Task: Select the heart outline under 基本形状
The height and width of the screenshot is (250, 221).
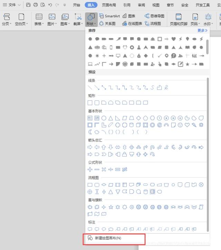Action: 187,125
